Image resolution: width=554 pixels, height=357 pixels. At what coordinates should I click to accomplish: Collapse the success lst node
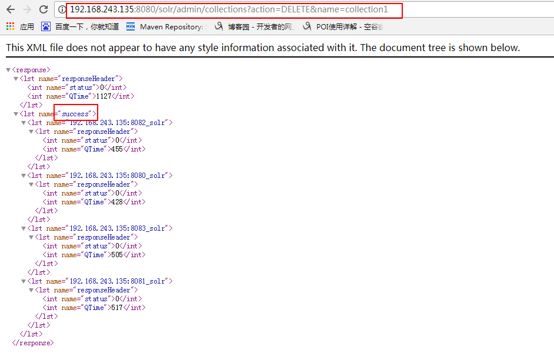(16, 114)
